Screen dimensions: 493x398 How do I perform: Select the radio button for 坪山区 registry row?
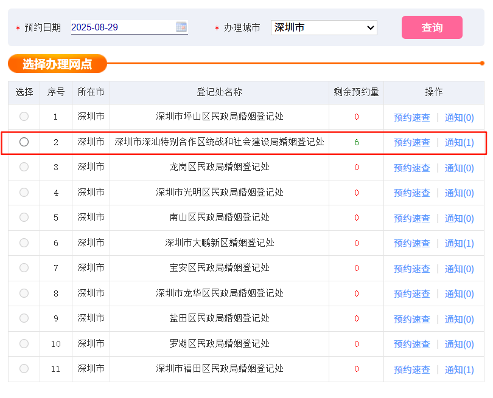tap(23, 117)
